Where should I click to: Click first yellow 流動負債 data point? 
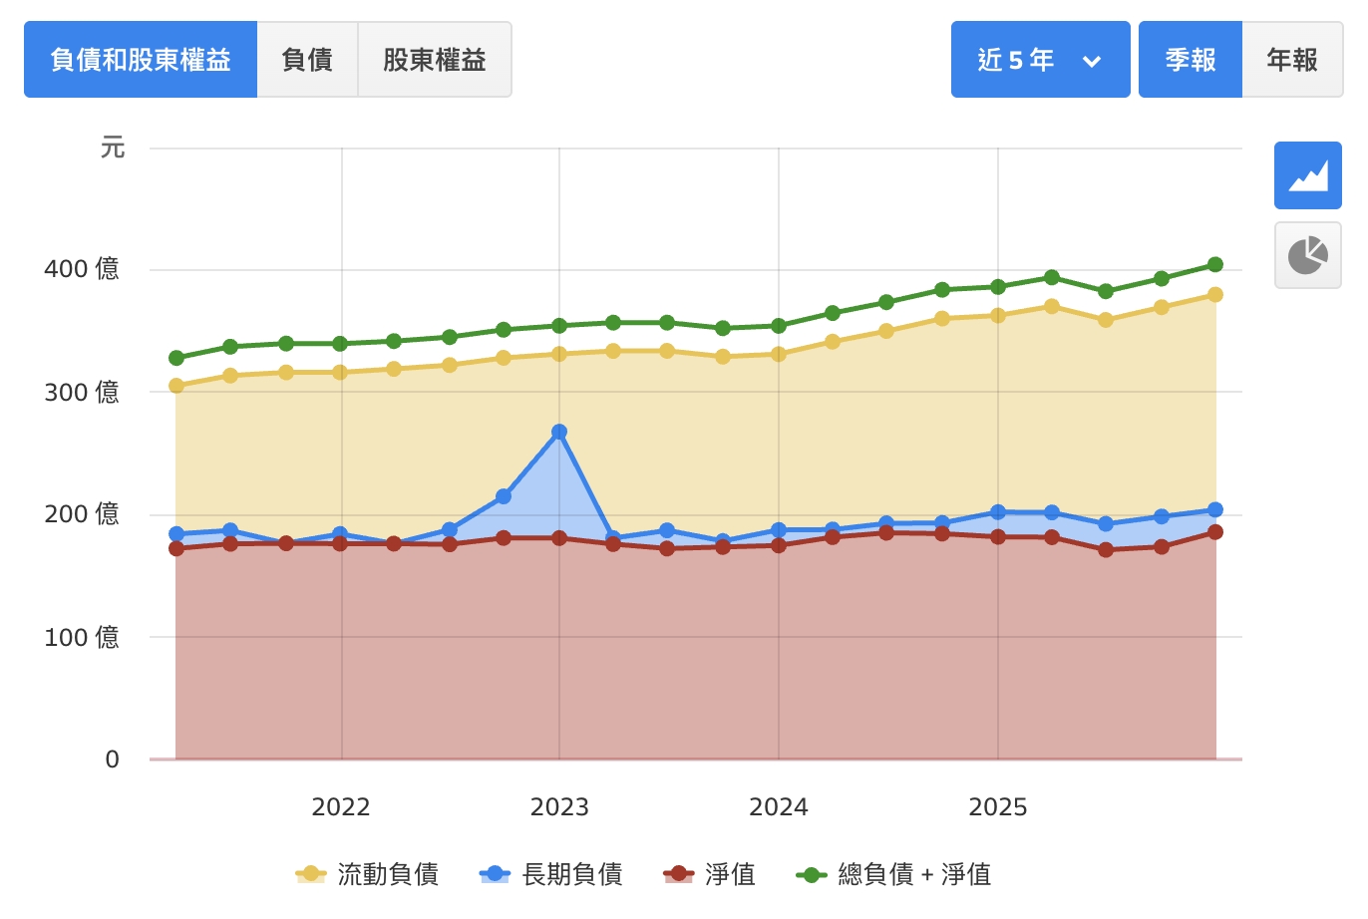[176, 386]
